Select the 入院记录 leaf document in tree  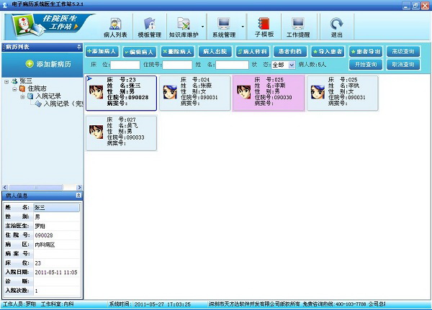59,104
